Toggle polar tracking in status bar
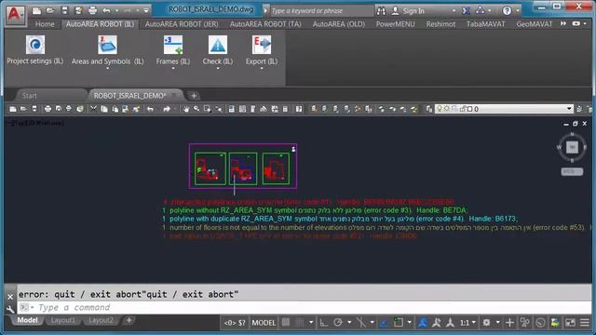 (x=338, y=323)
